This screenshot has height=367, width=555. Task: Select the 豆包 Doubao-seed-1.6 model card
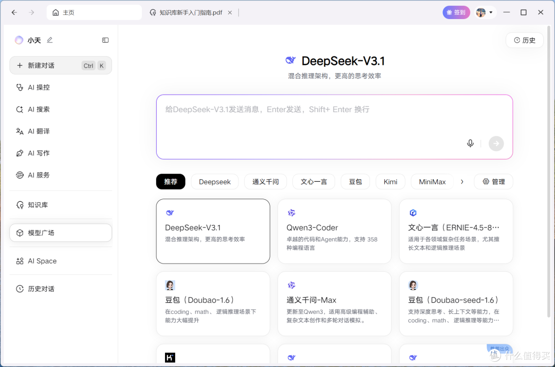click(x=456, y=304)
